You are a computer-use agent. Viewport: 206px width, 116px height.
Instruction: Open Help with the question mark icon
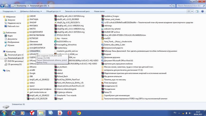[203, 11]
